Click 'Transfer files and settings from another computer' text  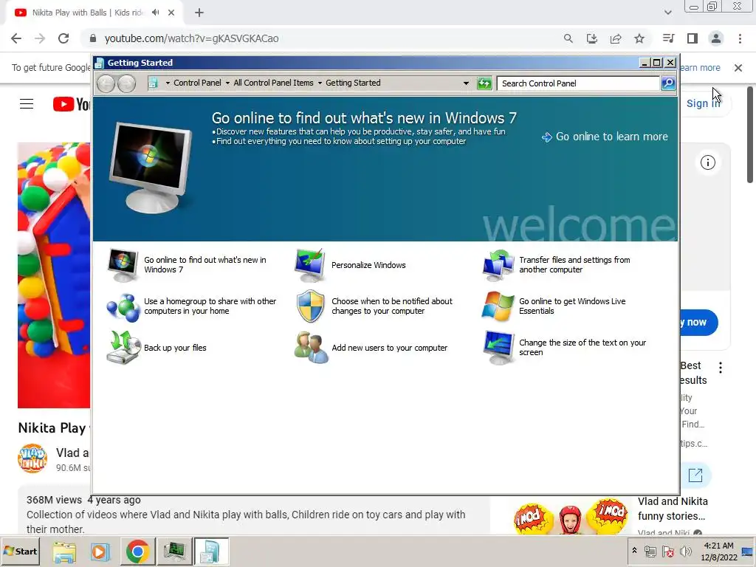point(574,265)
